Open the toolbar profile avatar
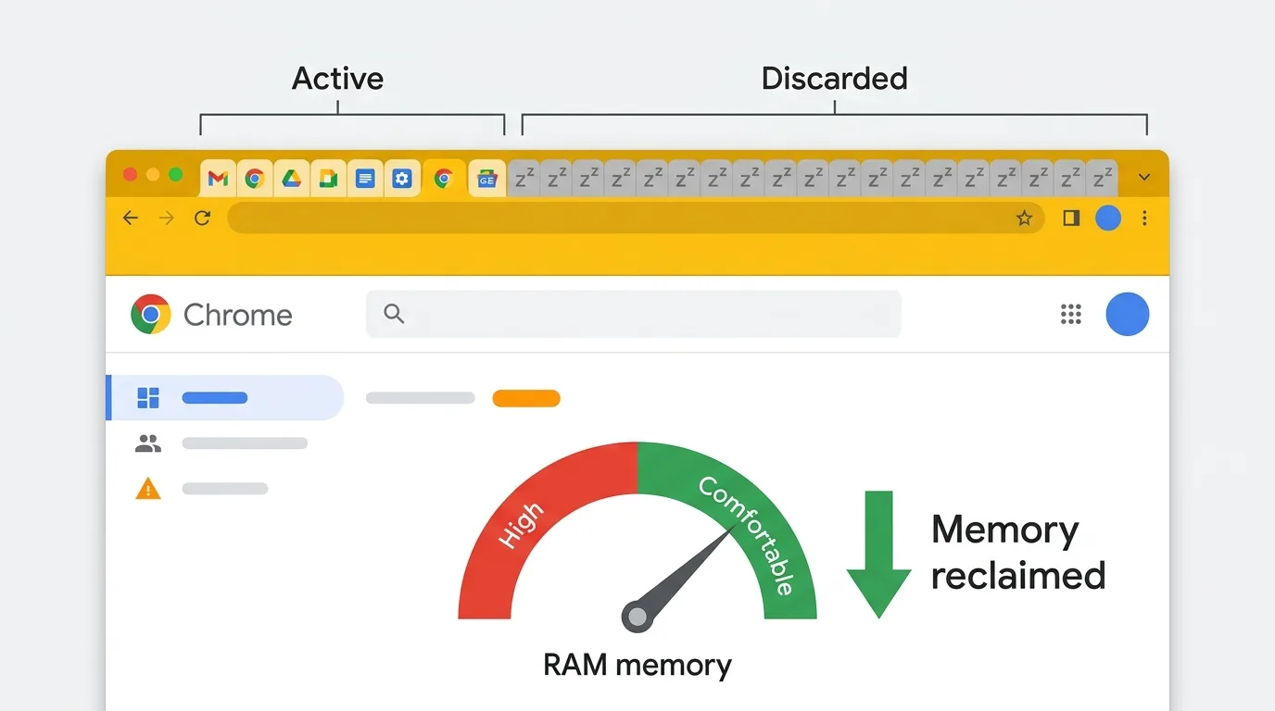Viewport: 1275px width, 711px height. tap(1108, 218)
